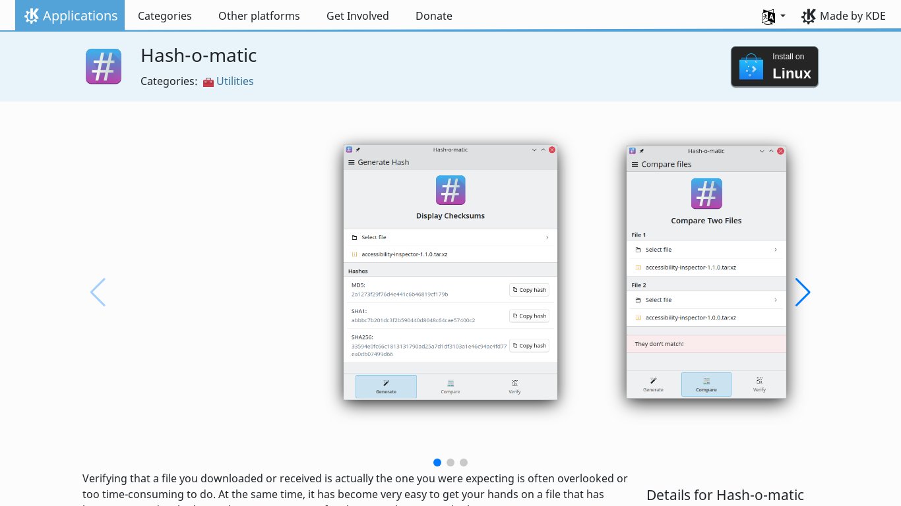
Task: Open the Generate Hash screenshot thumbnail
Action: coord(450,272)
